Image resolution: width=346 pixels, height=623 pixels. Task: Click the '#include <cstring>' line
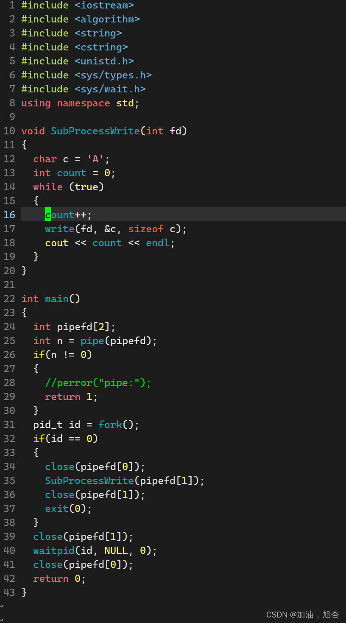pos(75,47)
